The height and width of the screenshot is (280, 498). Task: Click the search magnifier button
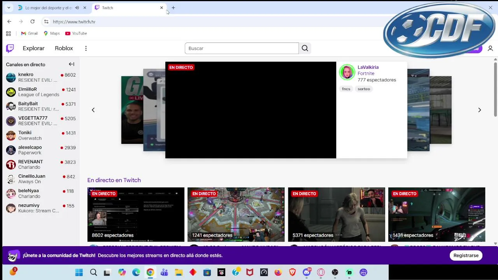pyautogui.click(x=305, y=48)
